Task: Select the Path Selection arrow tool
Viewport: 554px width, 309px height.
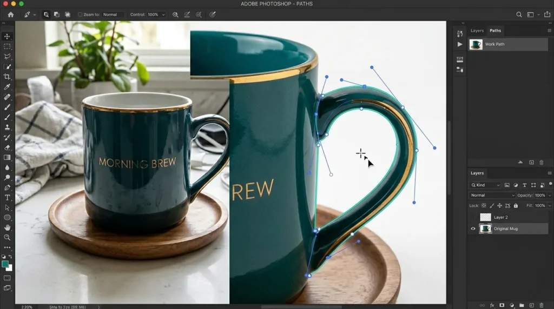Action: pos(7,208)
